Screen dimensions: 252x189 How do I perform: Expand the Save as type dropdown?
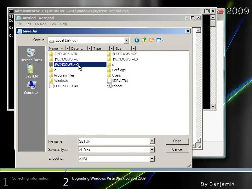(152, 150)
